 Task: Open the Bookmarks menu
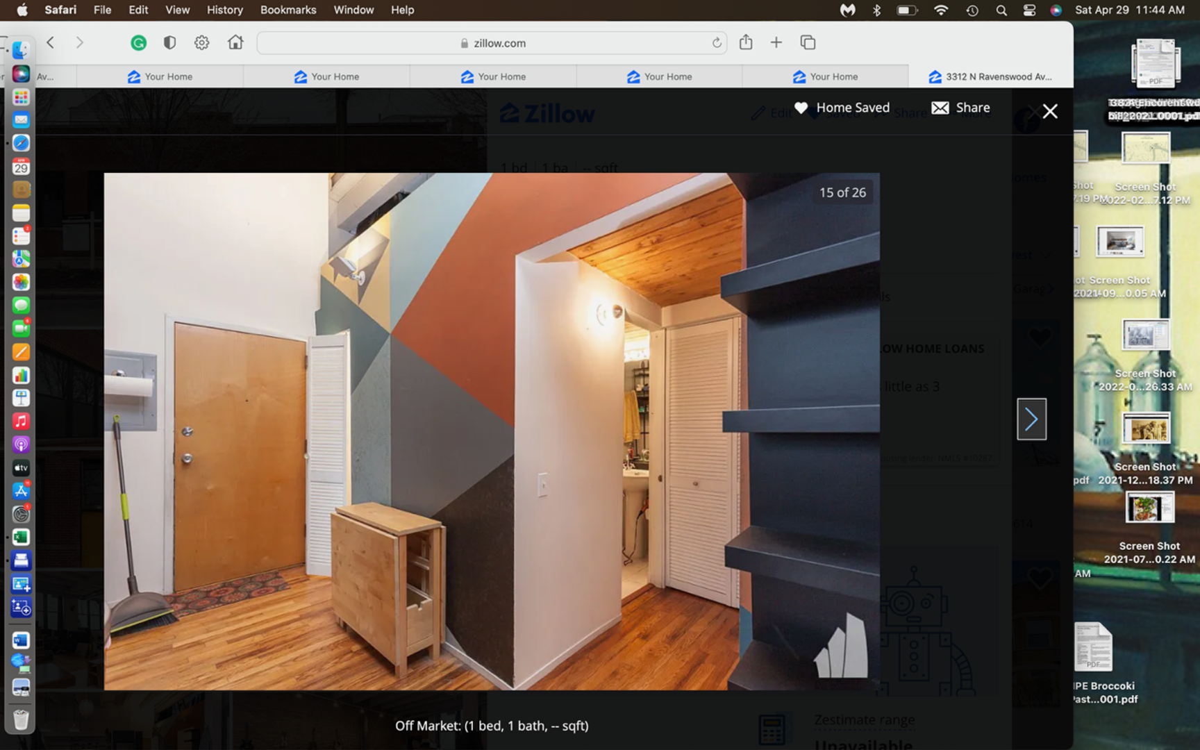[x=288, y=10]
